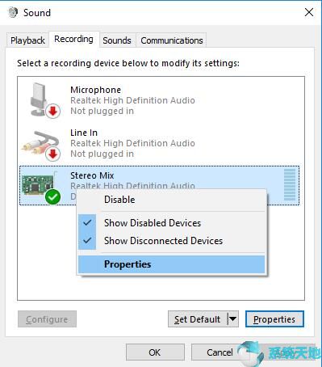Click the Set Default button
322x367 pixels.
tap(198, 319)
